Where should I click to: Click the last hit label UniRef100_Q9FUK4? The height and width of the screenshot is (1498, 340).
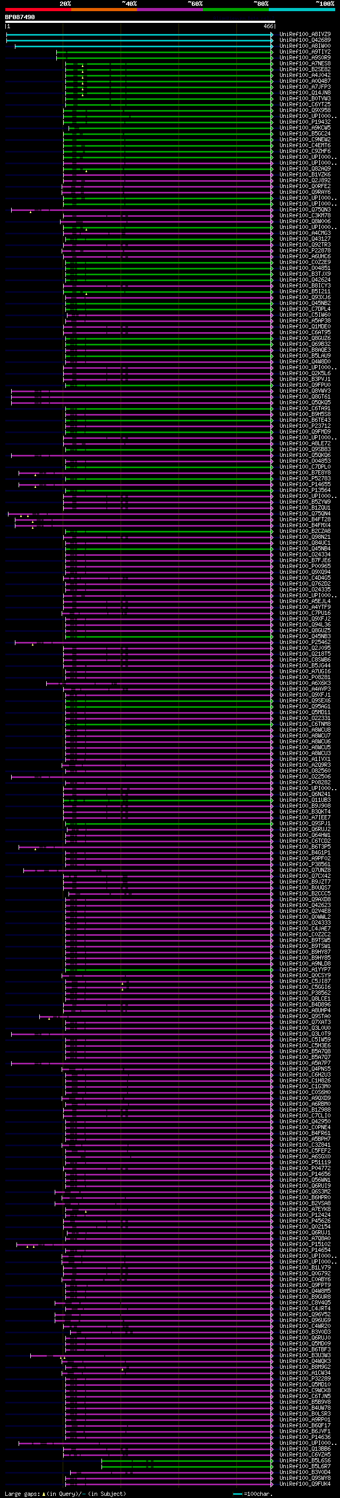pos(305,1484)
